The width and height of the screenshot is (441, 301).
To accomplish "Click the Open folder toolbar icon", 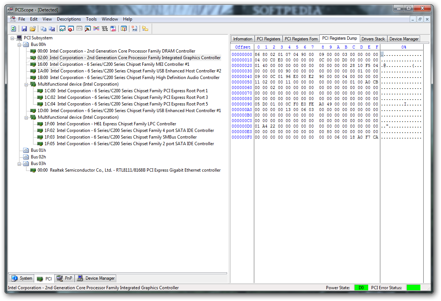I will tap(33, 29).
